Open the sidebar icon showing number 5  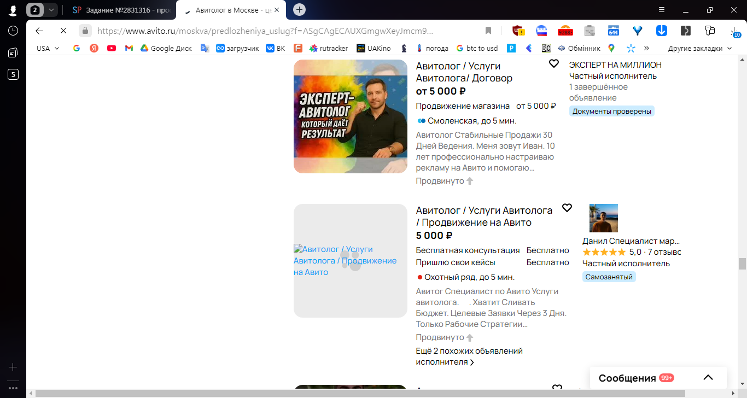click(13, 74)
